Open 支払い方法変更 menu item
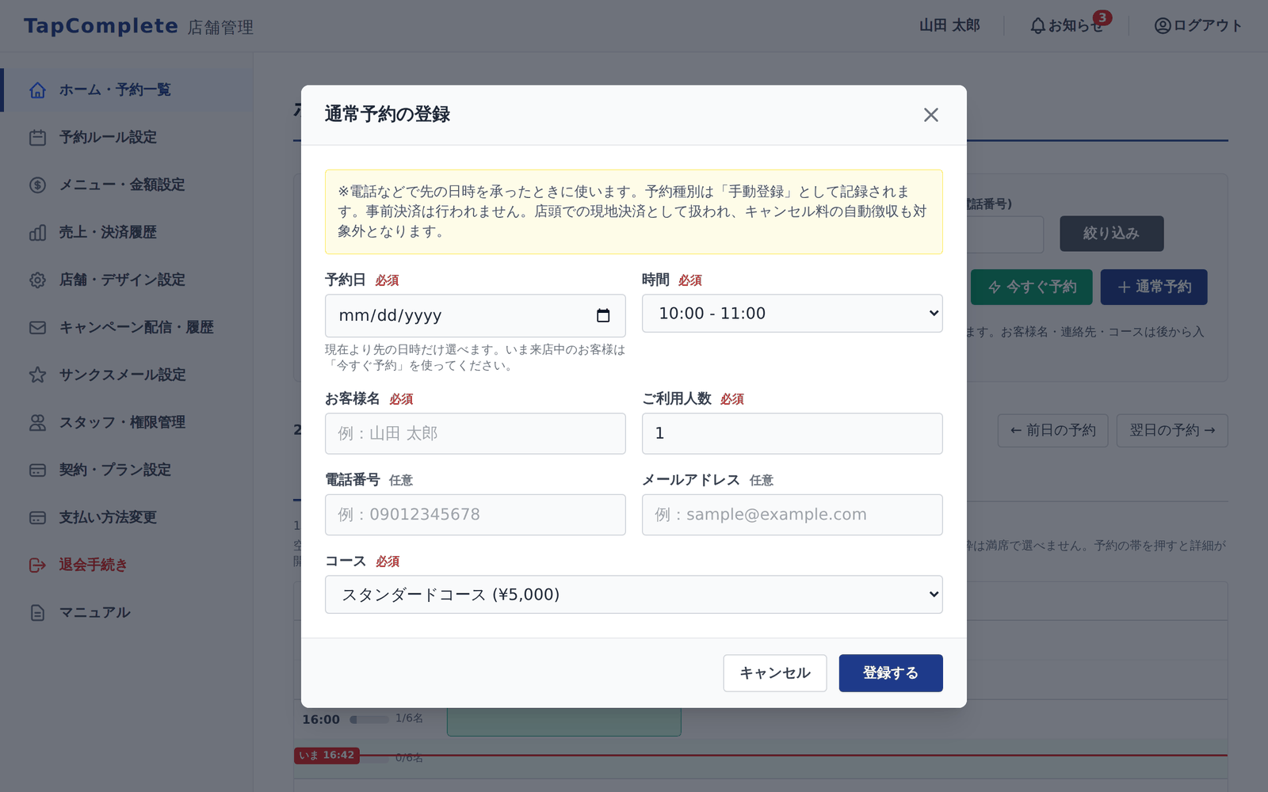This screenshot has width=1268, height=792. point(127,518)
